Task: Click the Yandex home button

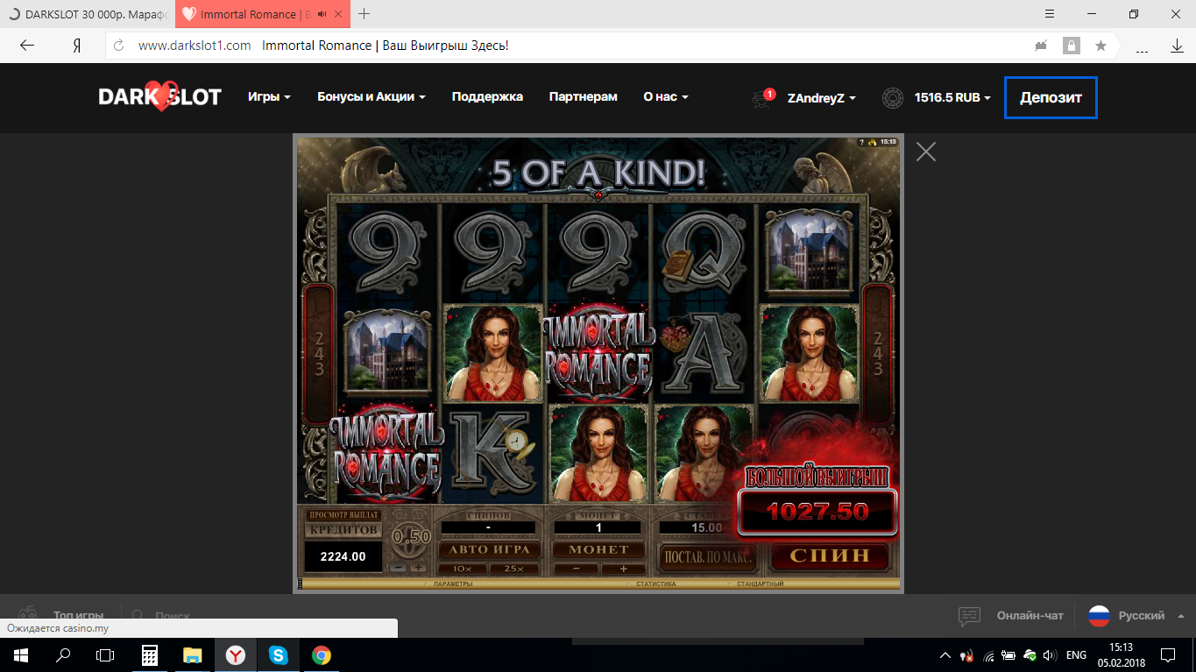Action: pyautogui.click(x=77, y=46)
